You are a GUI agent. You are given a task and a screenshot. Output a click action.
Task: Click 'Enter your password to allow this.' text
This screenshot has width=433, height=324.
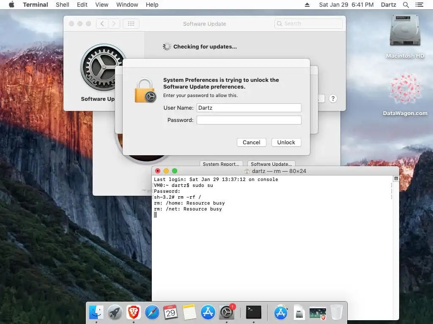point(200,95)
